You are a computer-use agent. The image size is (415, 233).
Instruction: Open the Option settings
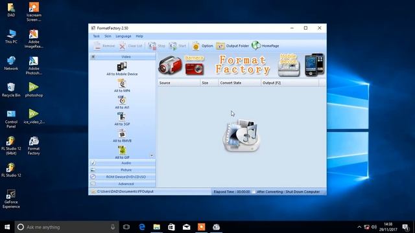tap(202, 46)
